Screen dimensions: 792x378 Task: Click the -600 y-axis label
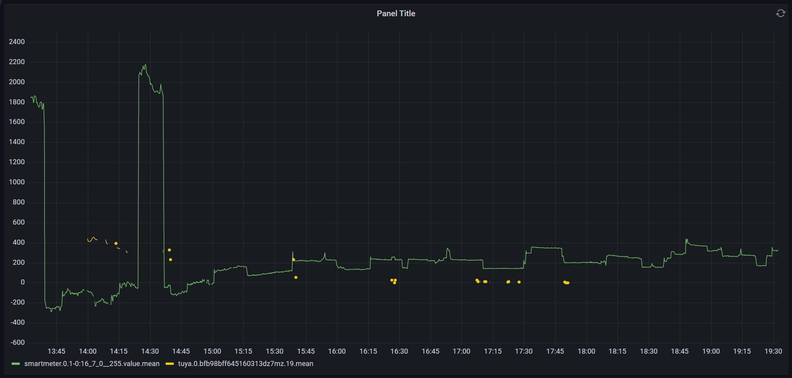click(x=17, y=342)
